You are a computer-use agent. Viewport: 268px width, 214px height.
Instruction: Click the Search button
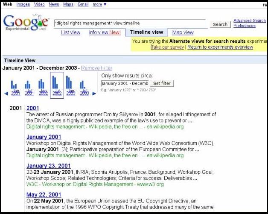pyautogui.click(x=220, y=24)
